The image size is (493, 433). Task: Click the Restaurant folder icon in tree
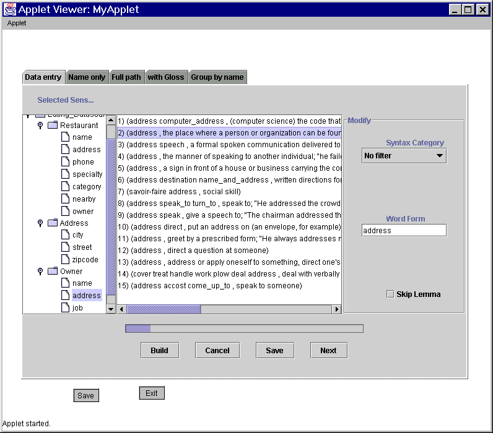(52, 126)
